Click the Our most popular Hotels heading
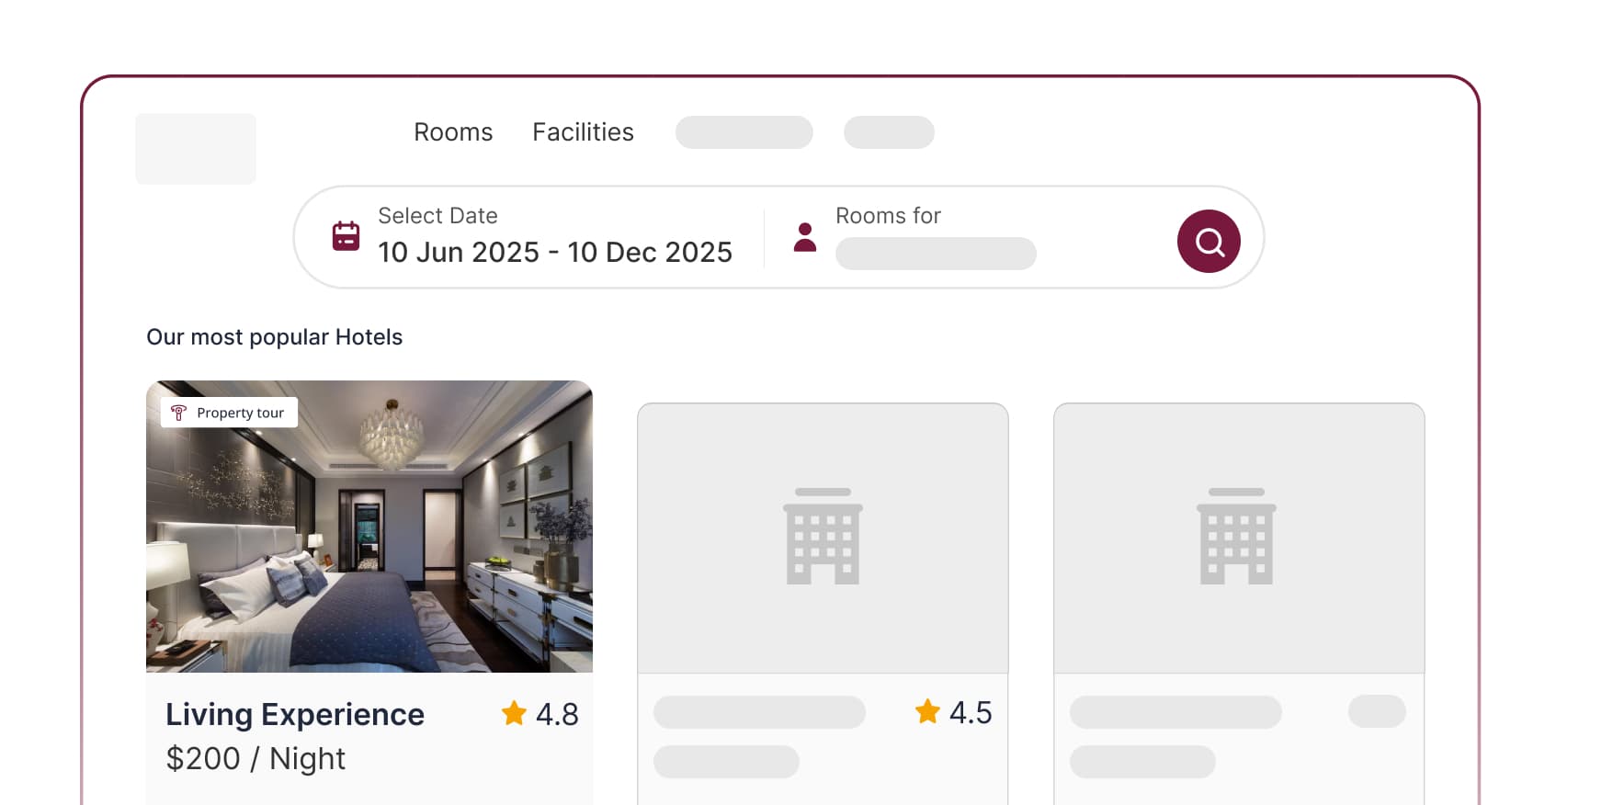Image resolution: width=1613 pixels, height=805 pixels. (273, 337)
